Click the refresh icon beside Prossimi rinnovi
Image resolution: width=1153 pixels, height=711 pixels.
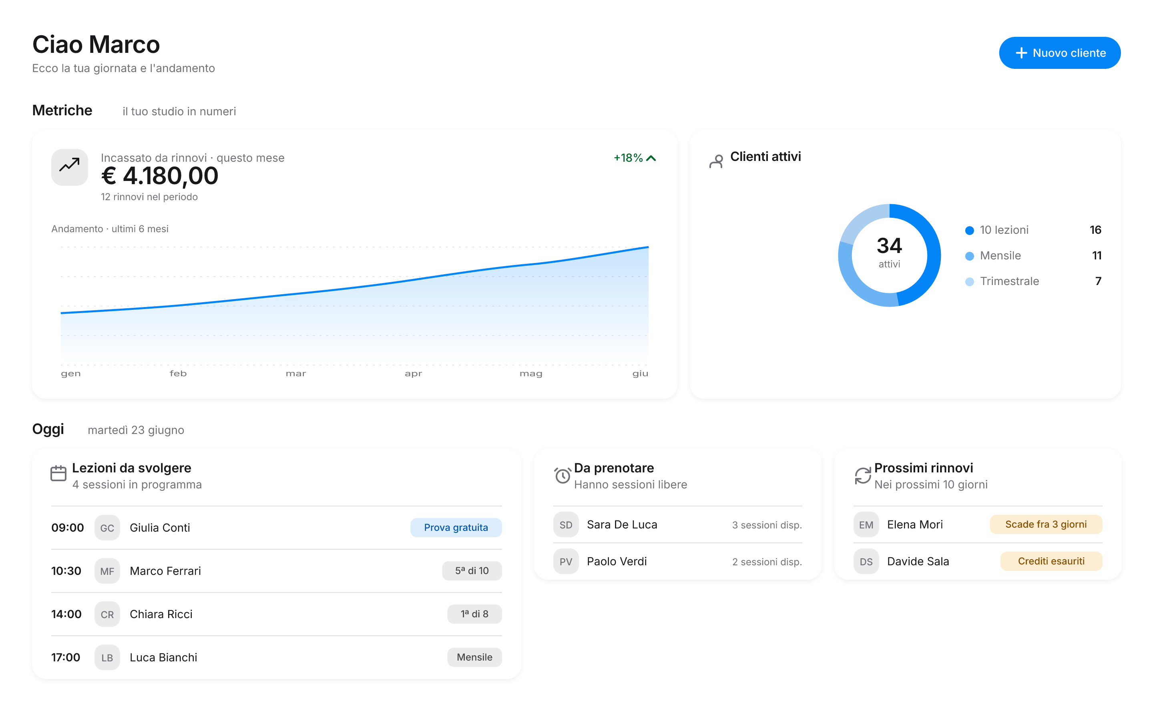coord(862,476)
